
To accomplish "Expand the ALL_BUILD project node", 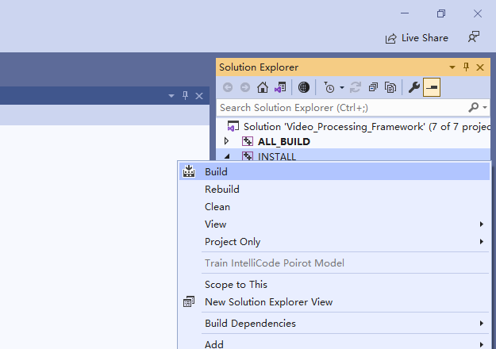I will 226,141.
